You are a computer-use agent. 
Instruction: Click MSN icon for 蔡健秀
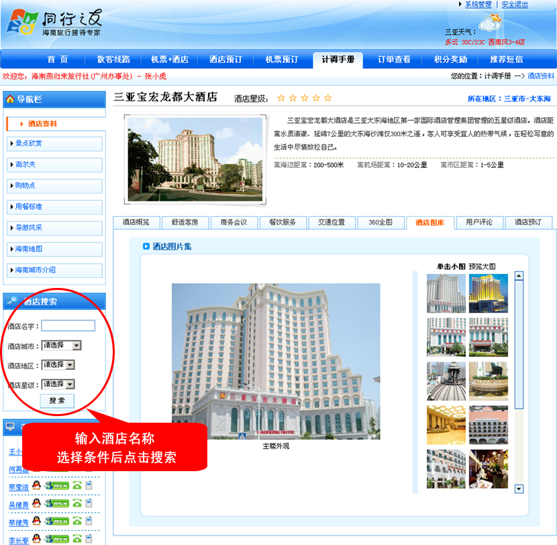point(57,521)
